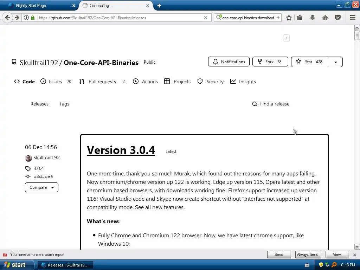Screen dimensions: 360x270
Task: Click the Find a release search field
Action: coord(271,104)
